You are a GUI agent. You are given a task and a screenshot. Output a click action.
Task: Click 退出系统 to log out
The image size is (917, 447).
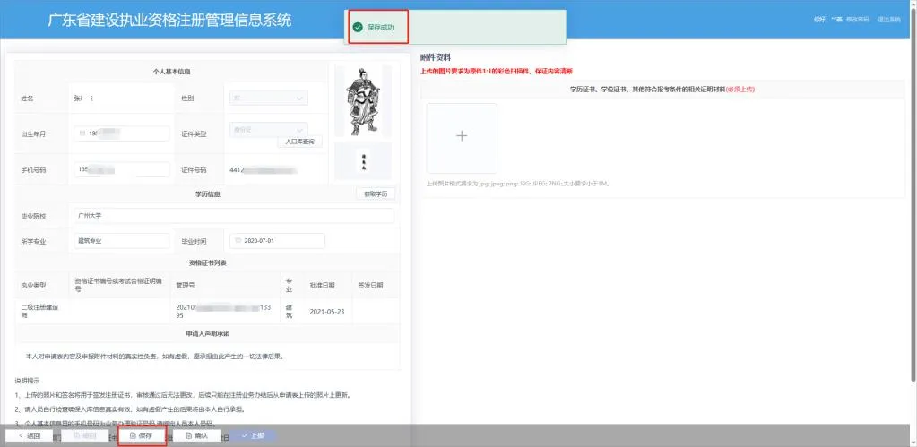coord(889,20)
